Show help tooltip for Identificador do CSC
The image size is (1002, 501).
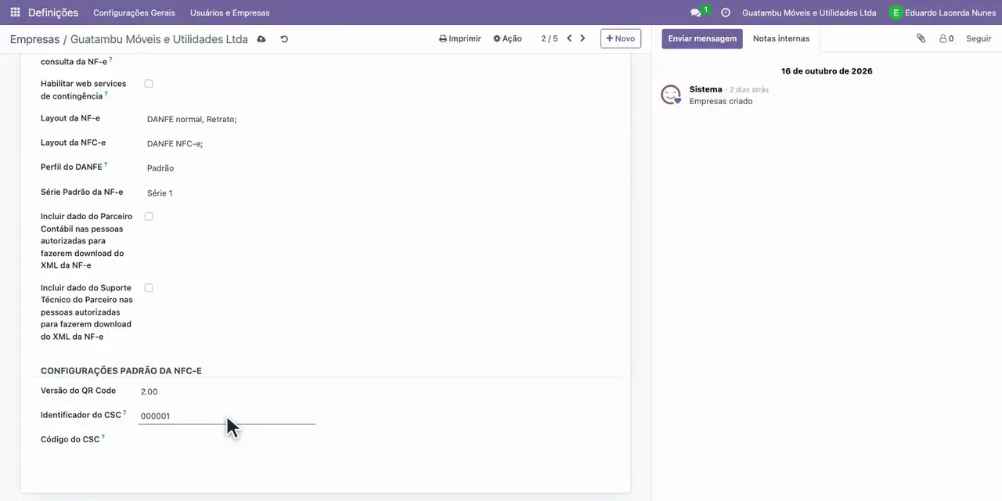[124, 413]
